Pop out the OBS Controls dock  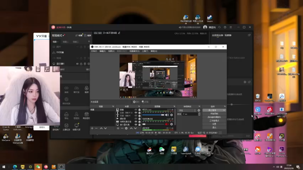225,107
